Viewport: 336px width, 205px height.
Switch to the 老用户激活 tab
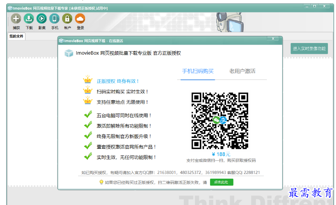[242, 71]
